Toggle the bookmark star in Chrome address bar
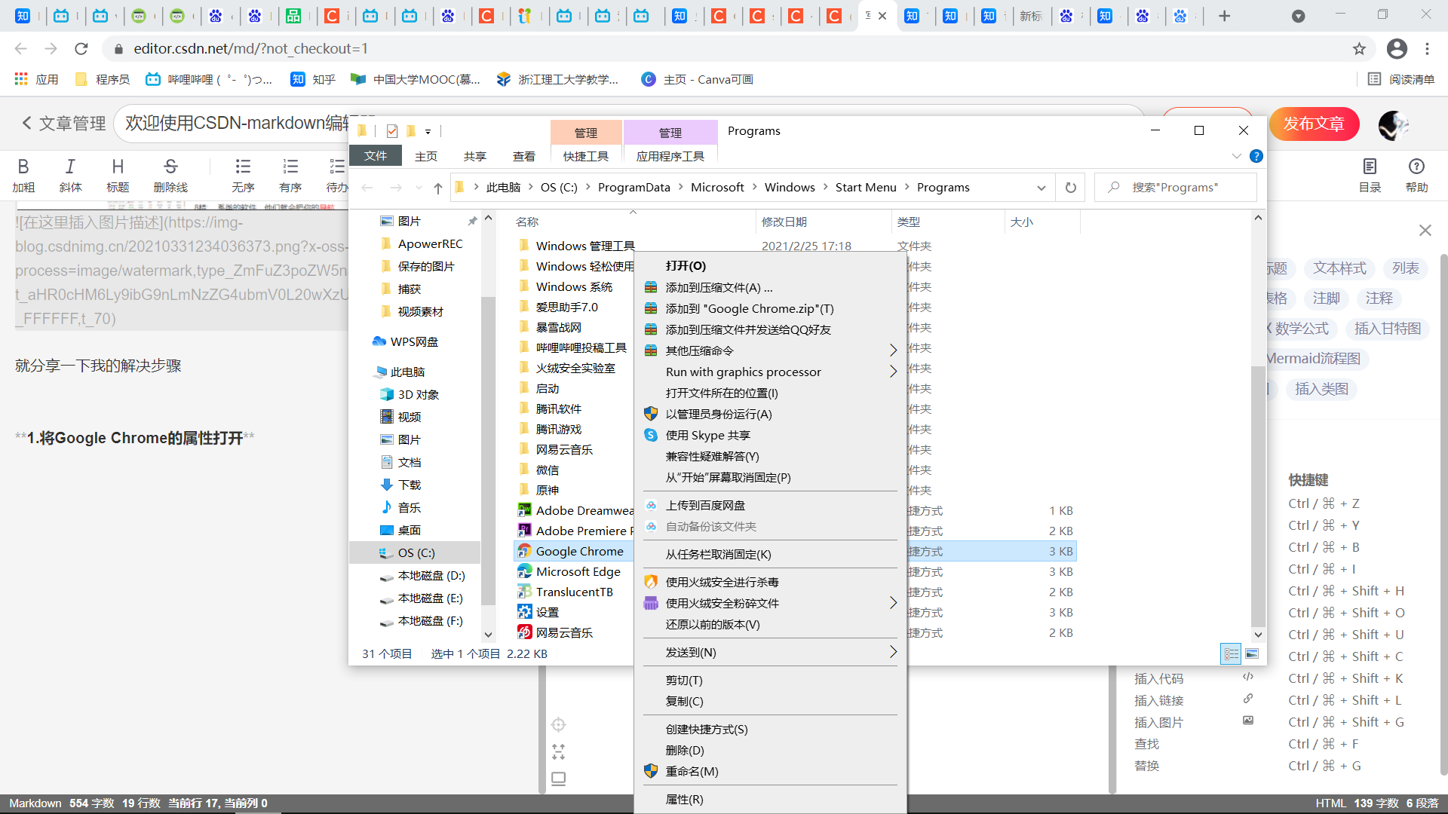The height and width of the screenshot is (814, 1448). click(x=1361, y=48)
